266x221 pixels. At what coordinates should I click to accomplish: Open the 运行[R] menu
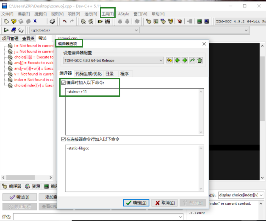[x=91, y=14]
